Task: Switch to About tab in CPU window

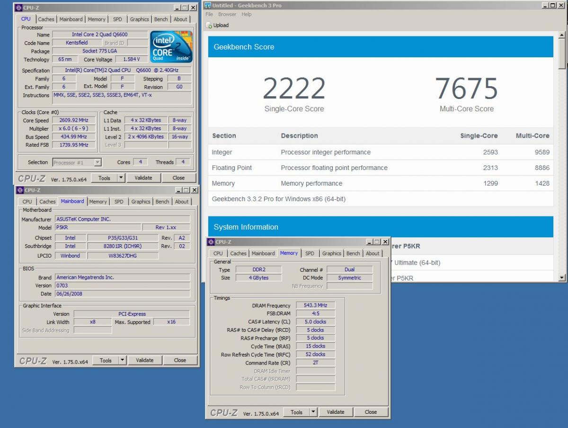Action: pos(180,19)
